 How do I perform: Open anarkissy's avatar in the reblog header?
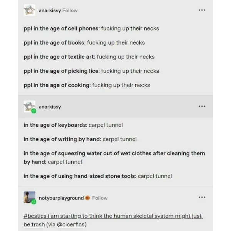tap(29, 106)
